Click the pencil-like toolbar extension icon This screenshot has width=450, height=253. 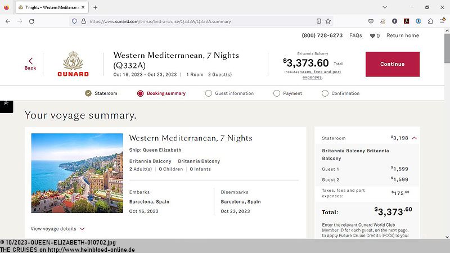click(382, 21)
